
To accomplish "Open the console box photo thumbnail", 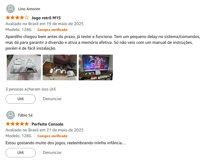I will click(24, 67).
